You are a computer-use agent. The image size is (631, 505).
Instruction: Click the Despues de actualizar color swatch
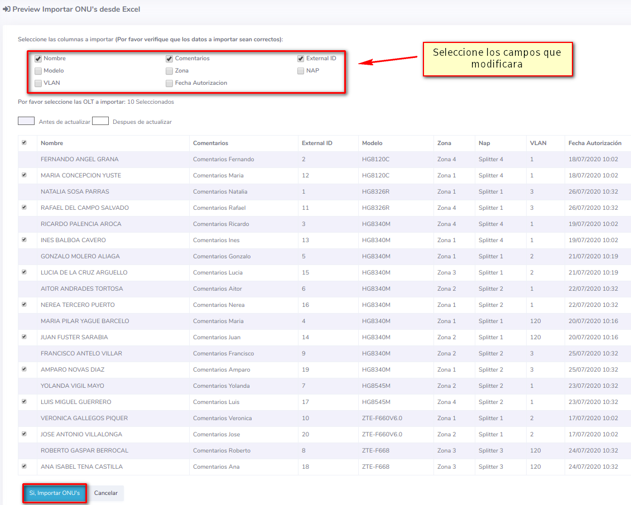pyautogui.click(x=100, y=121)
